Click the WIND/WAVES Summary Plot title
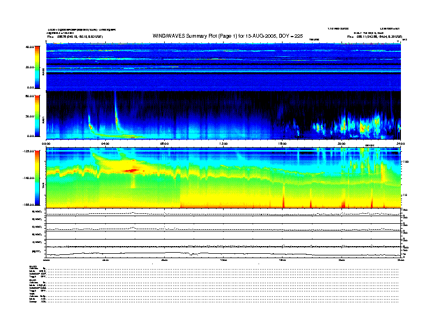Image resolution: width=432 pixels, height=334 pixels. tap(227, 36)
